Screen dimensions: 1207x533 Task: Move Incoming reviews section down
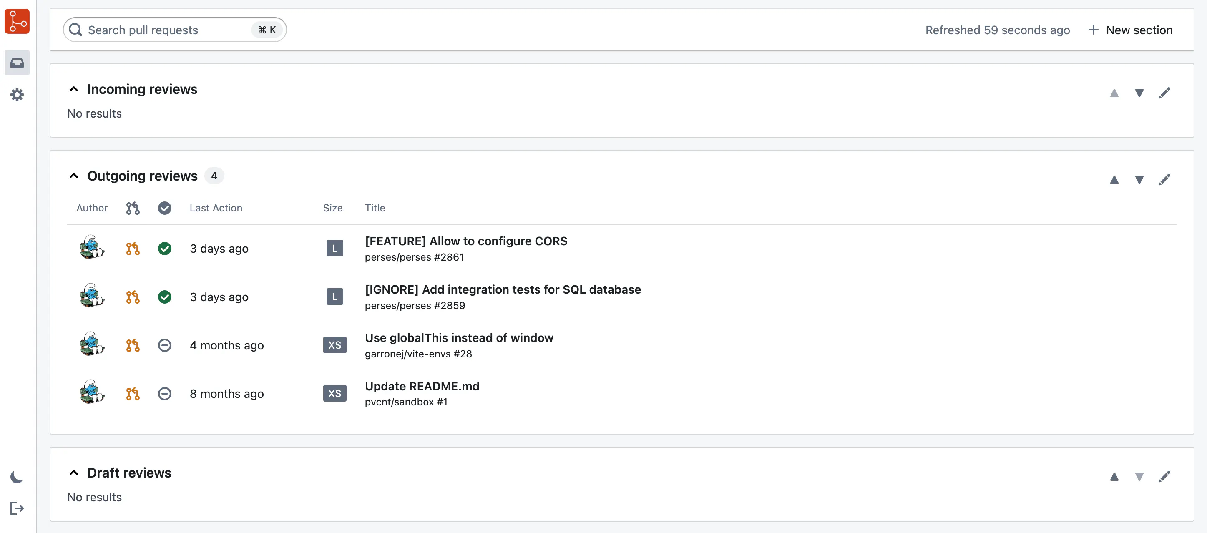(1139, 93)
